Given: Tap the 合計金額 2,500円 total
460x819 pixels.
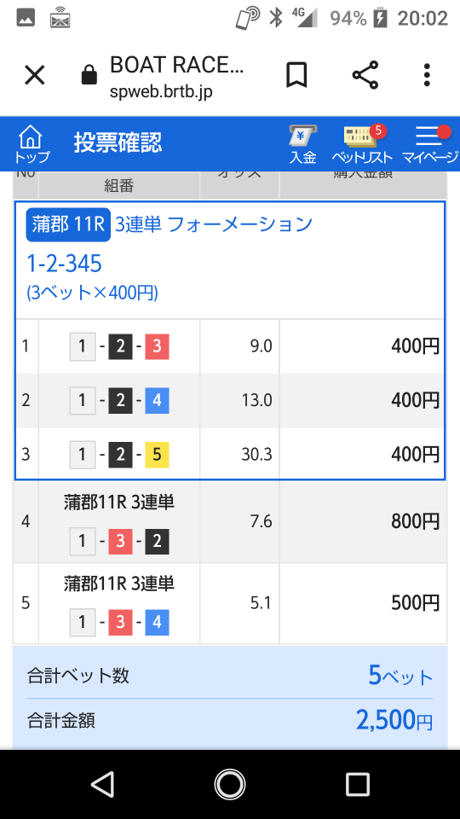Looking at the screenshot, I should [230, 722].
